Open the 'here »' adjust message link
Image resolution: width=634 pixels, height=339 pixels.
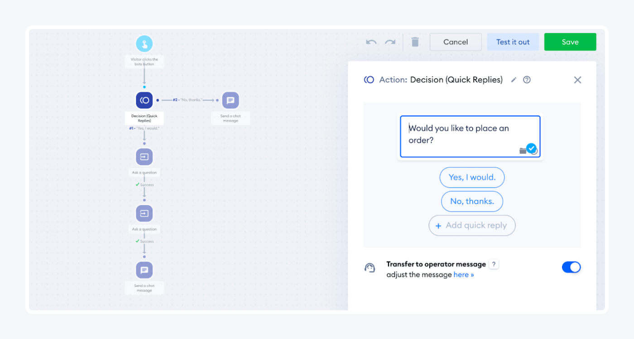coord(464,275)
